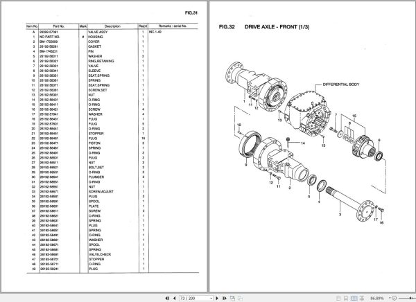Image resolution: width=416 pixels, height=302 pixels.
Task: Click the Description column header
Action: click(112, 26)
